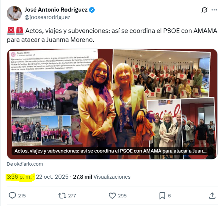Open the okdiario article preview image
Screen dimensions: 220x206
tap(112, 104)
